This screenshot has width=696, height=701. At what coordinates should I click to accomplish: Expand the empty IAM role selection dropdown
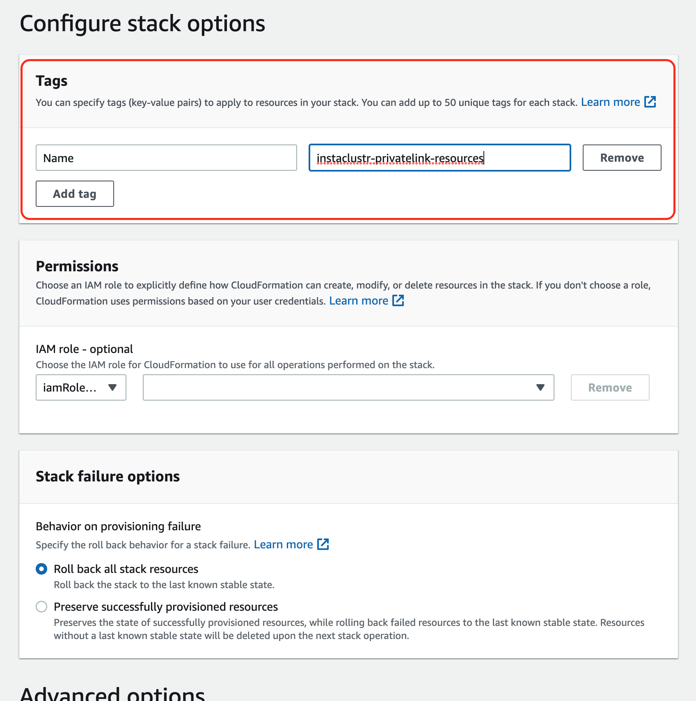click(348, 387)
